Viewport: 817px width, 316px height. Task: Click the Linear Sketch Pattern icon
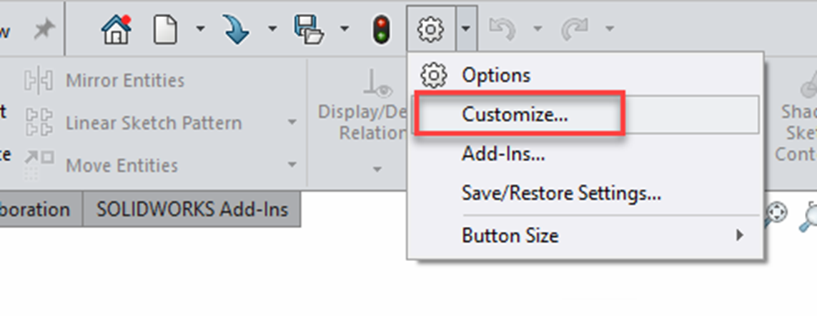pyautogui.click(x=39, y=123)
